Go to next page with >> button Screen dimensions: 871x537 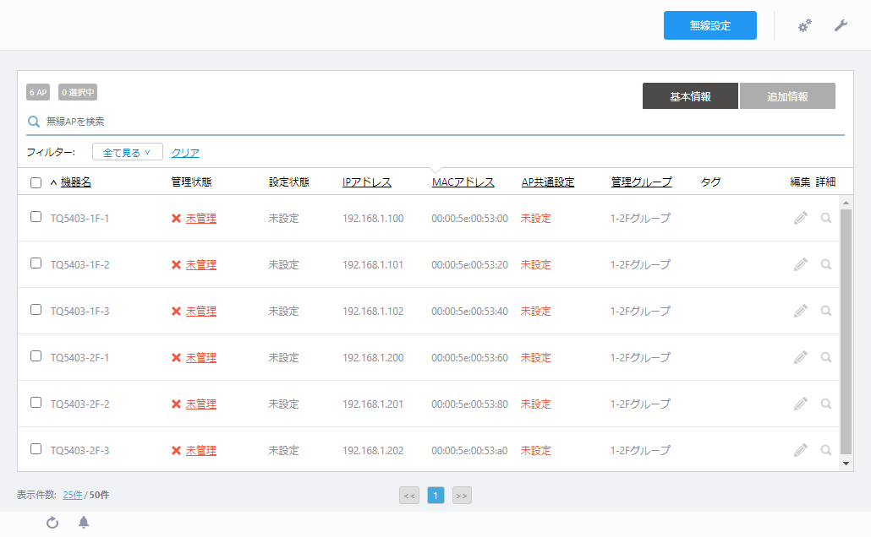pyautogui.click(x=462, y=496)
